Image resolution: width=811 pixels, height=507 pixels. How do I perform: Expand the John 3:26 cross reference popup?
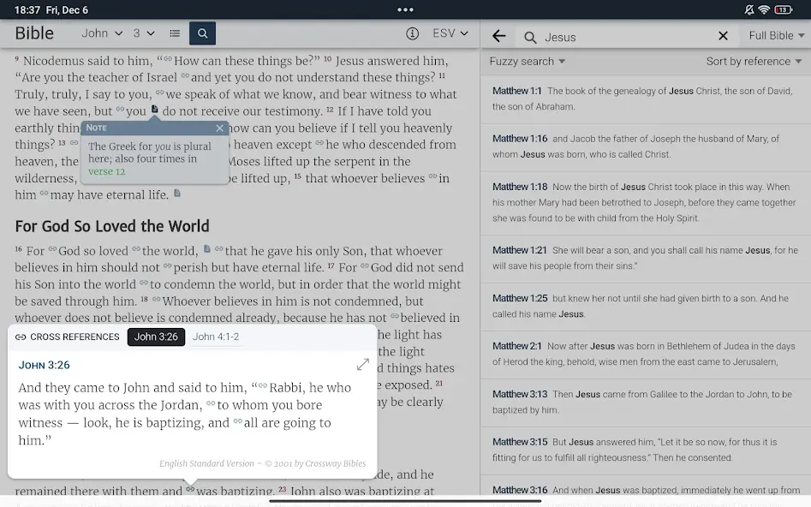[363, 364]
